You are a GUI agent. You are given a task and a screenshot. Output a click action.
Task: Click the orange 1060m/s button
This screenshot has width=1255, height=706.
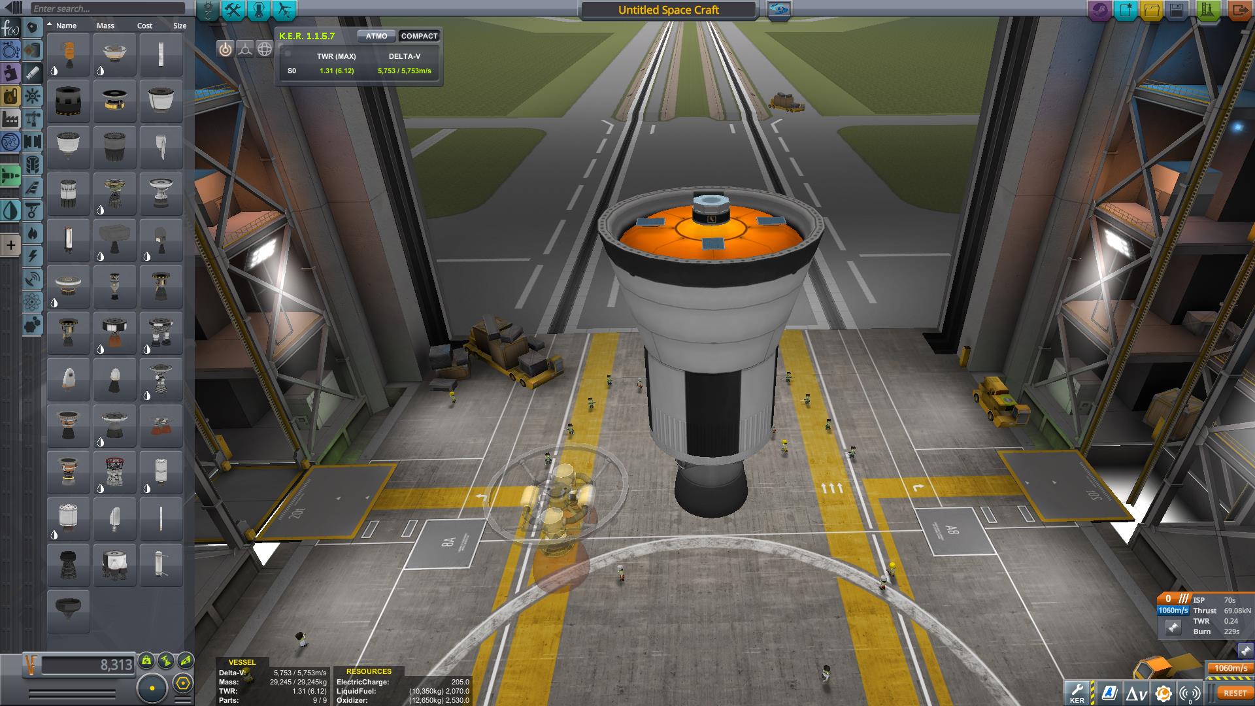point(1230,668)
